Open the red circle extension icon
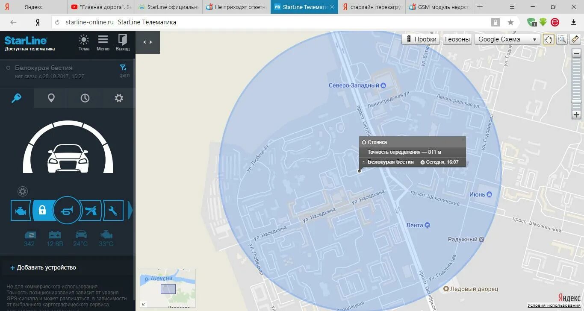The image size is (584, 311). coord(555,22)
